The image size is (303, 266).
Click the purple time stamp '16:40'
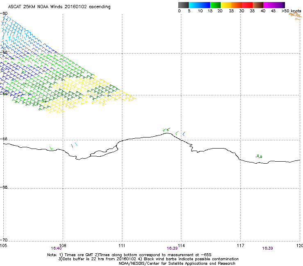pyautogui.click(x=56, y=248)
